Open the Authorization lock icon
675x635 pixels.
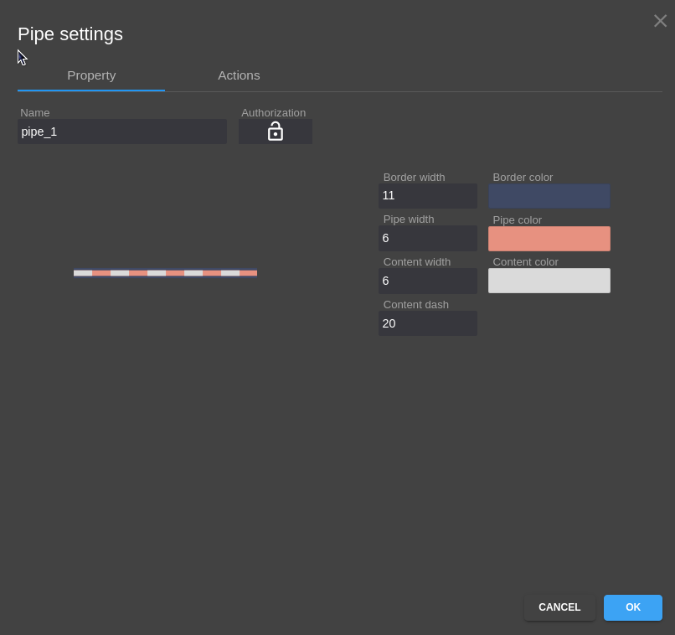[276, 132]
